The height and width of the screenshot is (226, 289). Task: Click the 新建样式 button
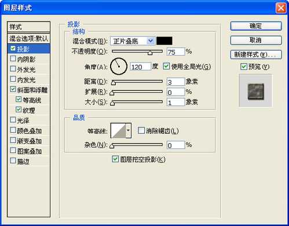(x=256, y=54)
